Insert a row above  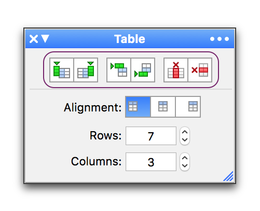coord(119,70)
